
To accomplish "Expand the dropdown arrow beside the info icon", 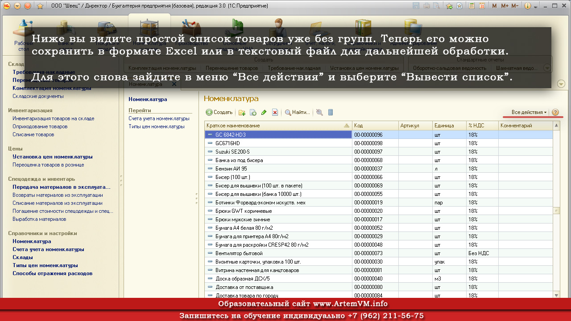I will coord(535,6).
